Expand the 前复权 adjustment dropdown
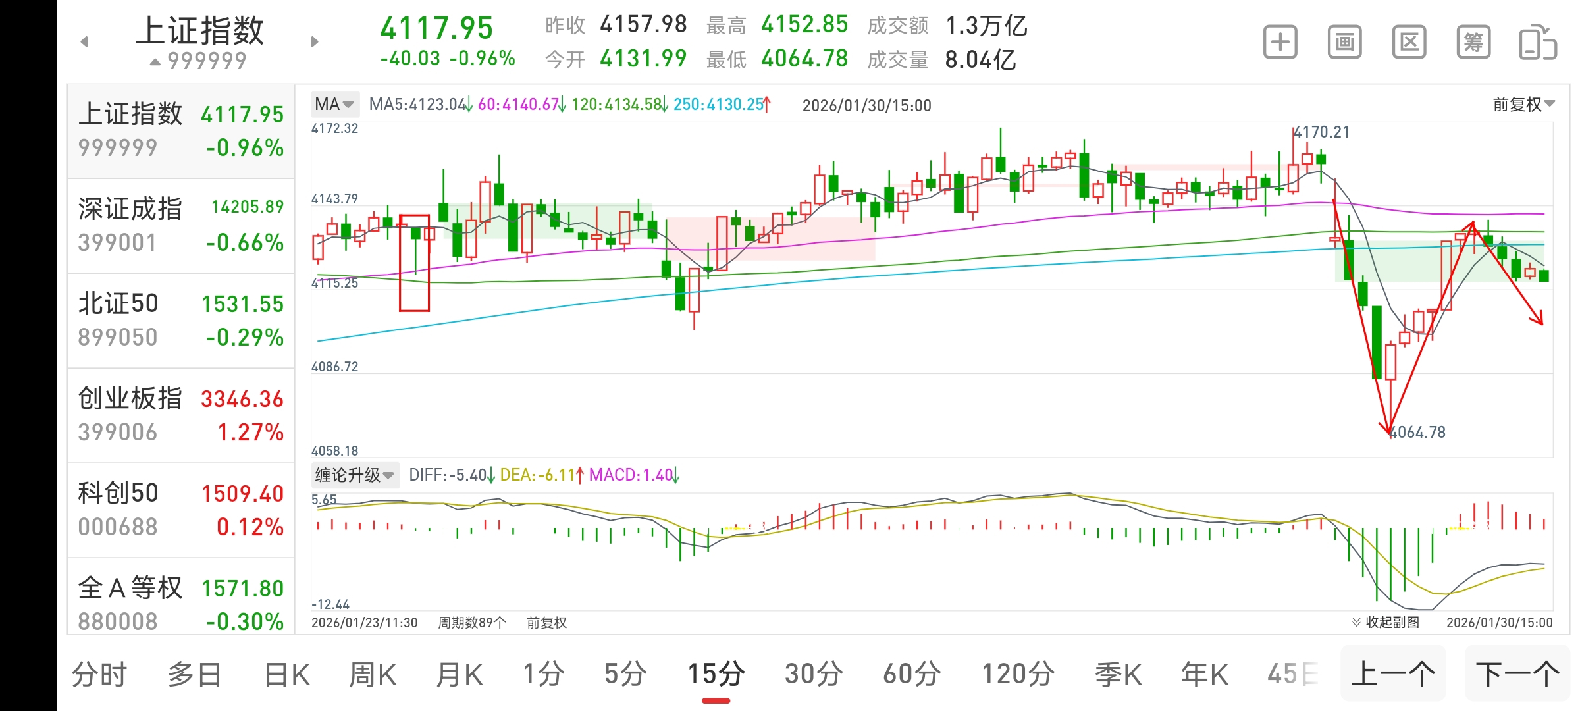This screenshot has height=711, width=1580. coord(1523,104)
